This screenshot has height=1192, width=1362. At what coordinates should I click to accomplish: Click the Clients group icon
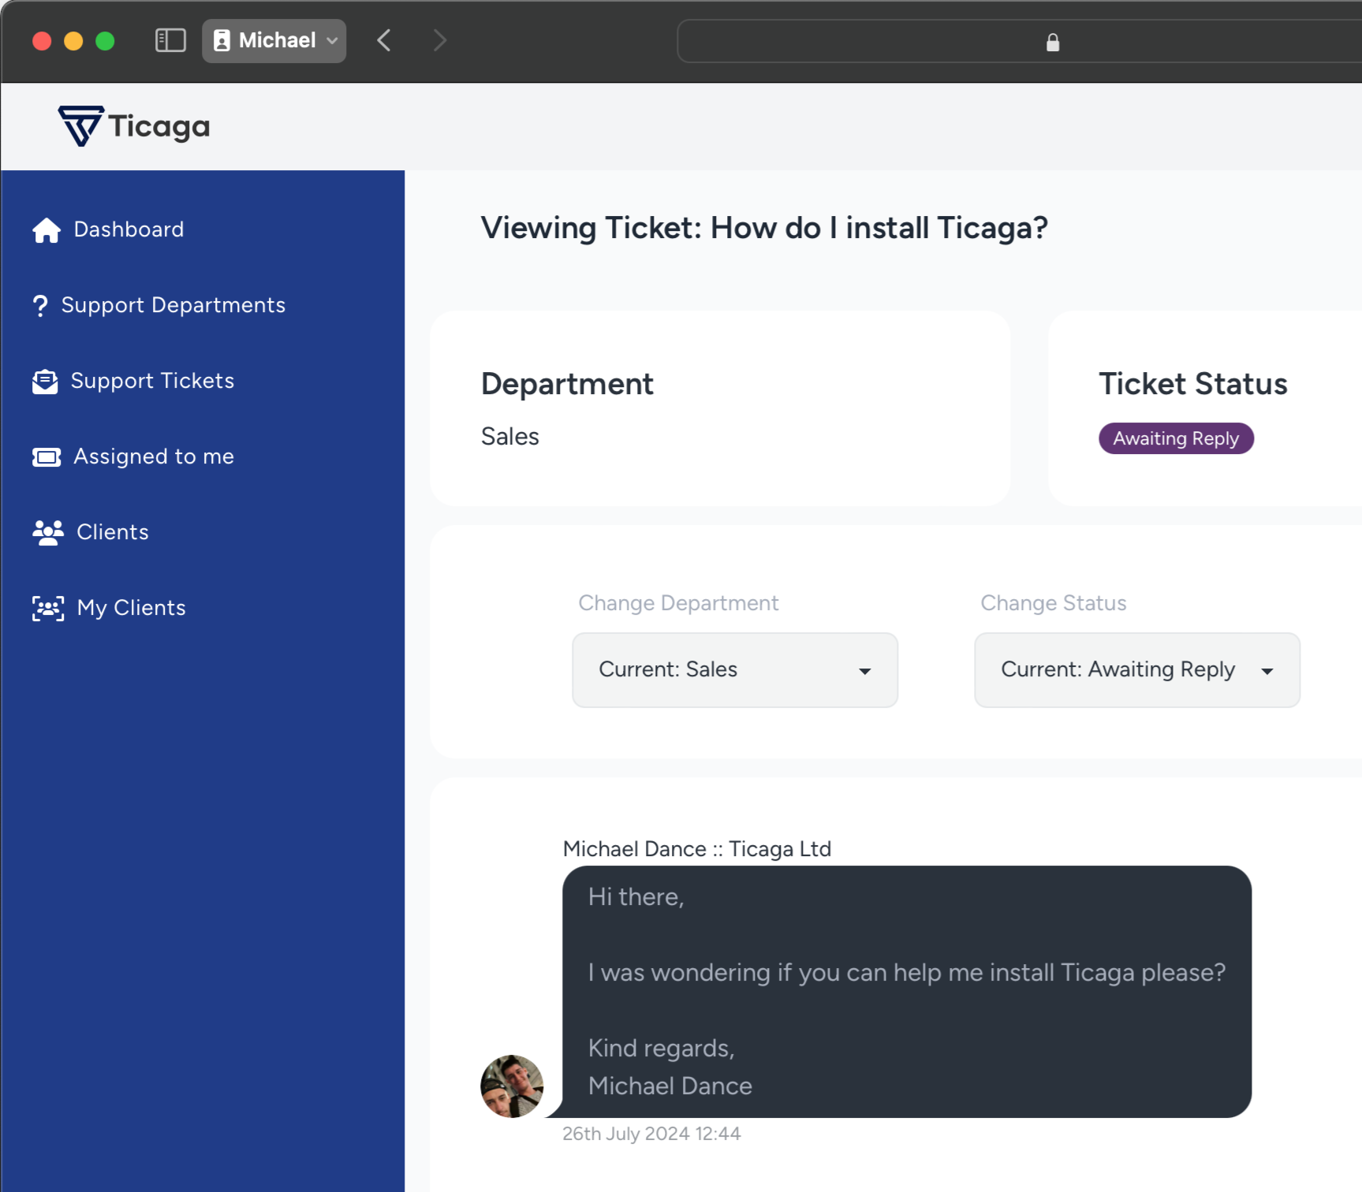point(48,533)
